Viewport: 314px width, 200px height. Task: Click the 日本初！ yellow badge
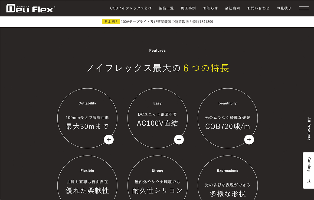tap(111, 22)
